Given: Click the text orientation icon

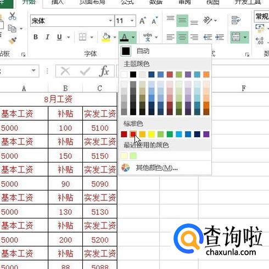Looking at the screenshot, I should [x=208, y=20].
